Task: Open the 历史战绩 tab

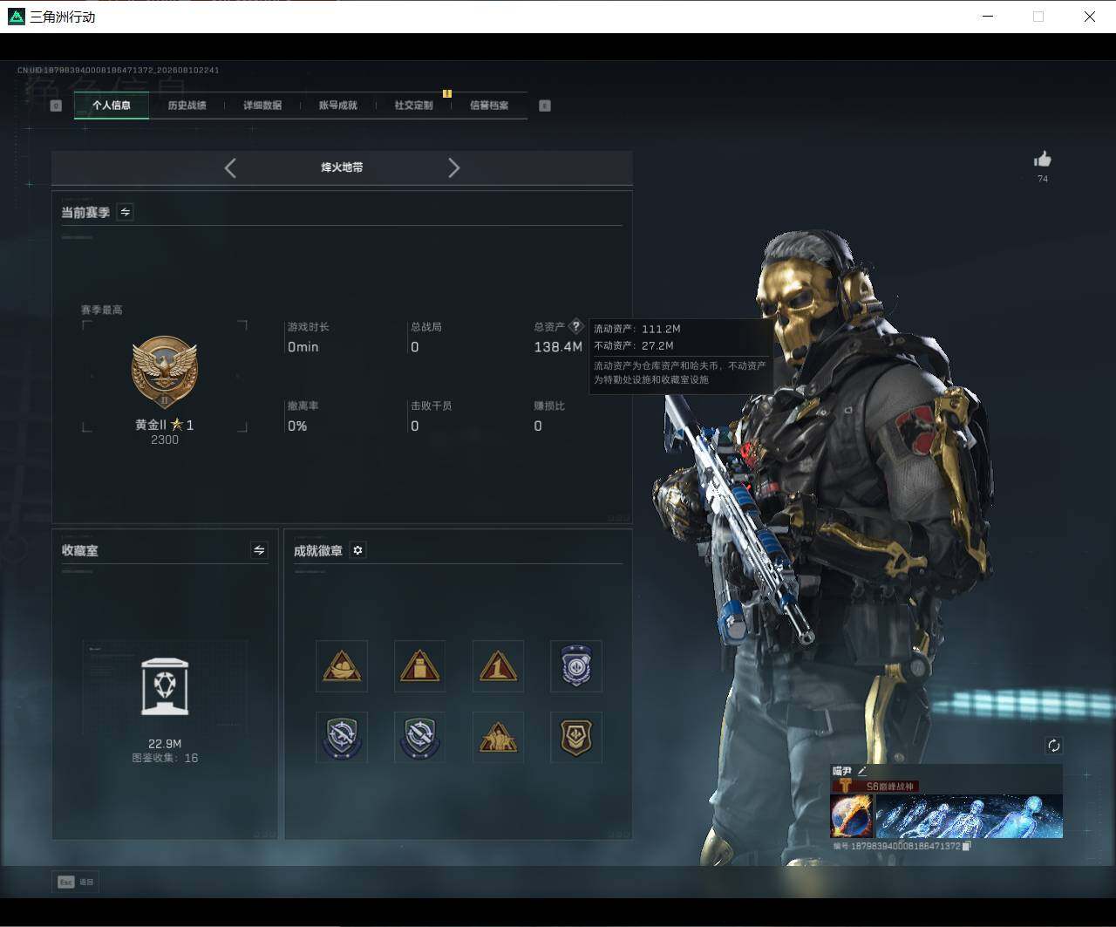Action: pos(187,106)
